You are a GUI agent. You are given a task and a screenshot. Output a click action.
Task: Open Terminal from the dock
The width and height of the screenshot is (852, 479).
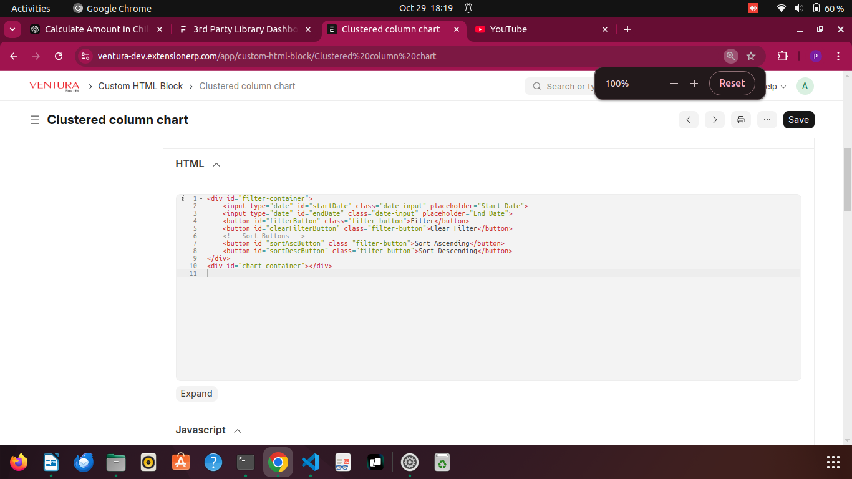pos(246,462)
